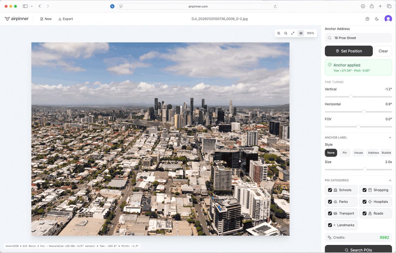Click the airpinner logo
Image resolution: width=396 pixels, height=253 pixels.
click(17, 19)
